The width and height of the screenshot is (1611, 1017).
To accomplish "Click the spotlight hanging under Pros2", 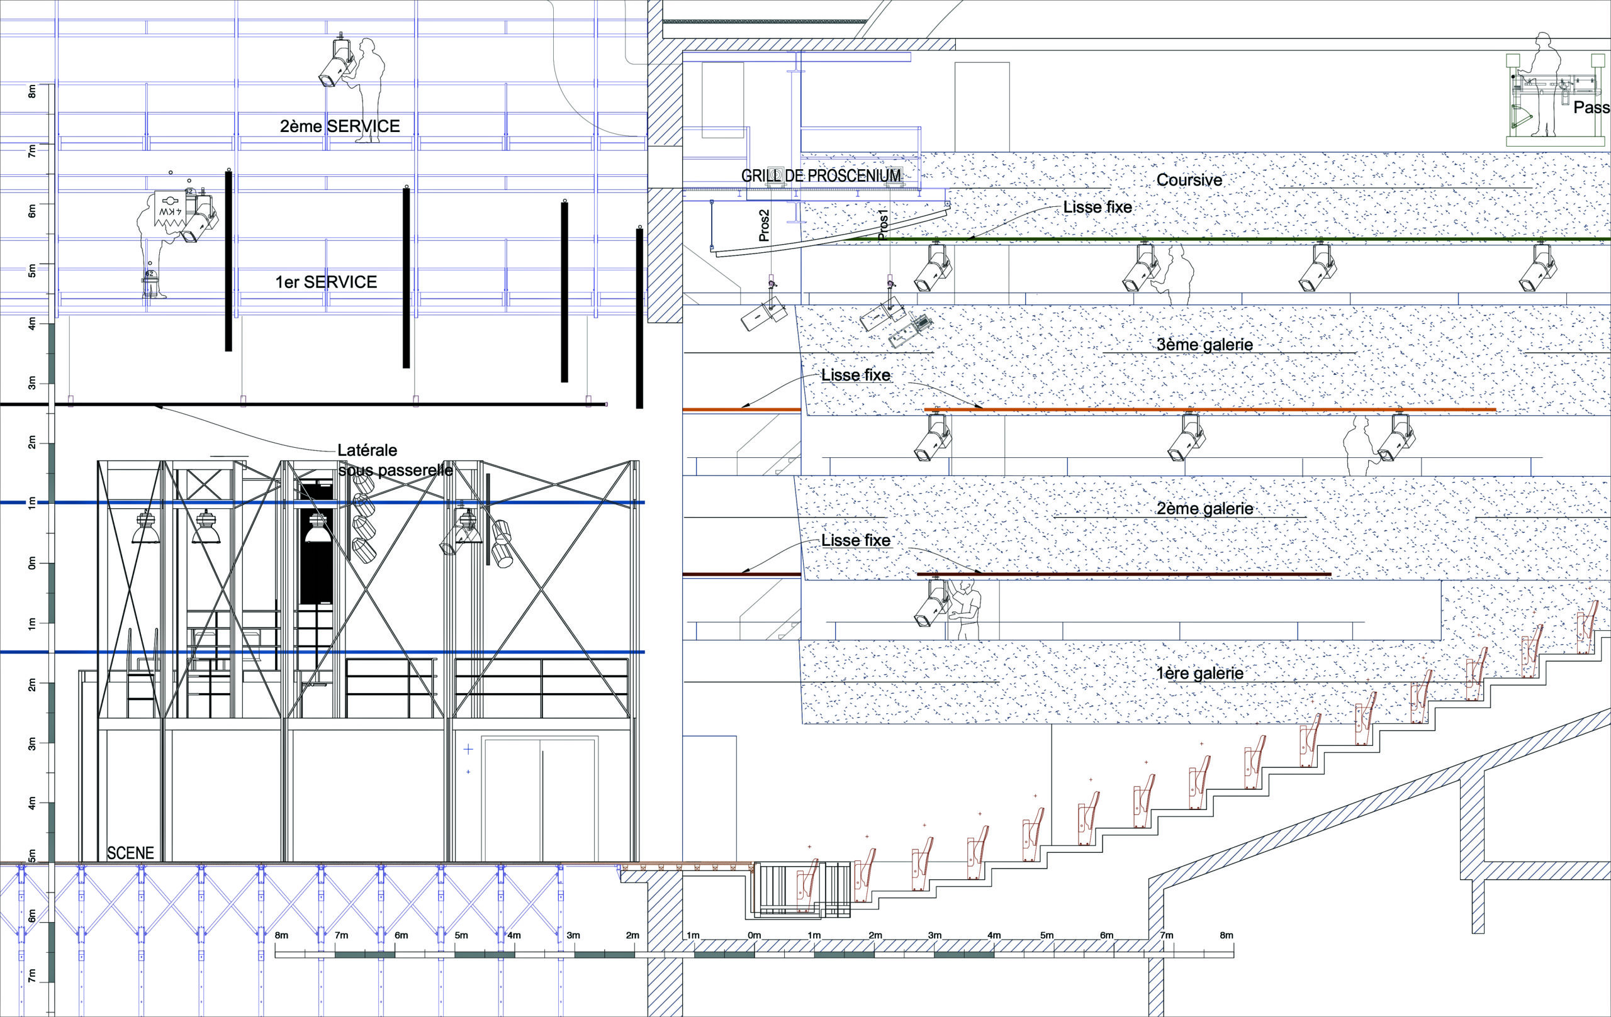I will [x=764, y=314].
